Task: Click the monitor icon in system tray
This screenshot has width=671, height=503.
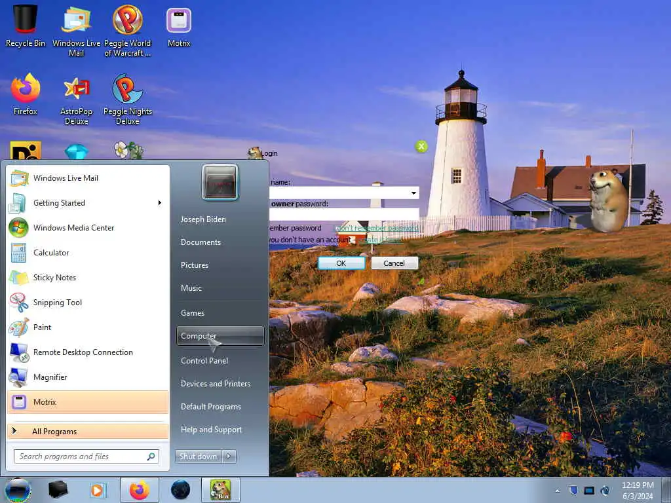Action: (x=589, y=490)
